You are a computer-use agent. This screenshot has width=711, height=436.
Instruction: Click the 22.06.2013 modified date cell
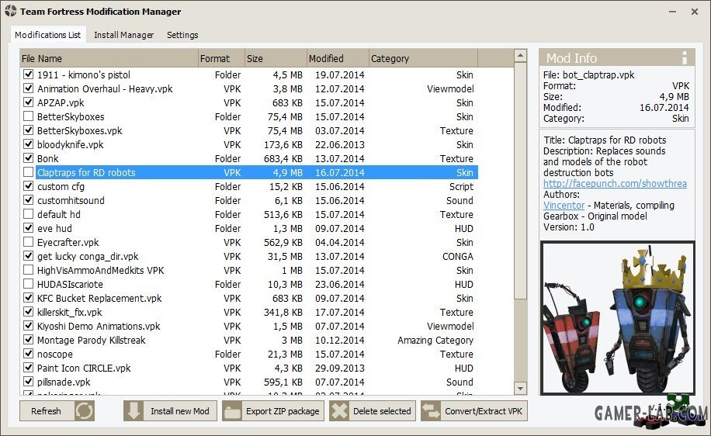point(340,144)
